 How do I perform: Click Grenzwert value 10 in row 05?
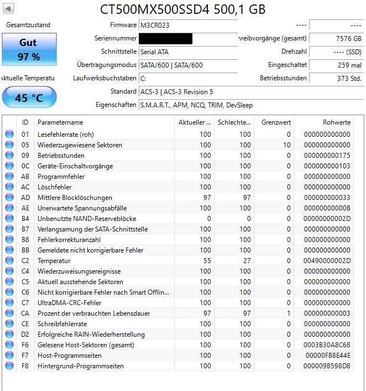(287, 145)
